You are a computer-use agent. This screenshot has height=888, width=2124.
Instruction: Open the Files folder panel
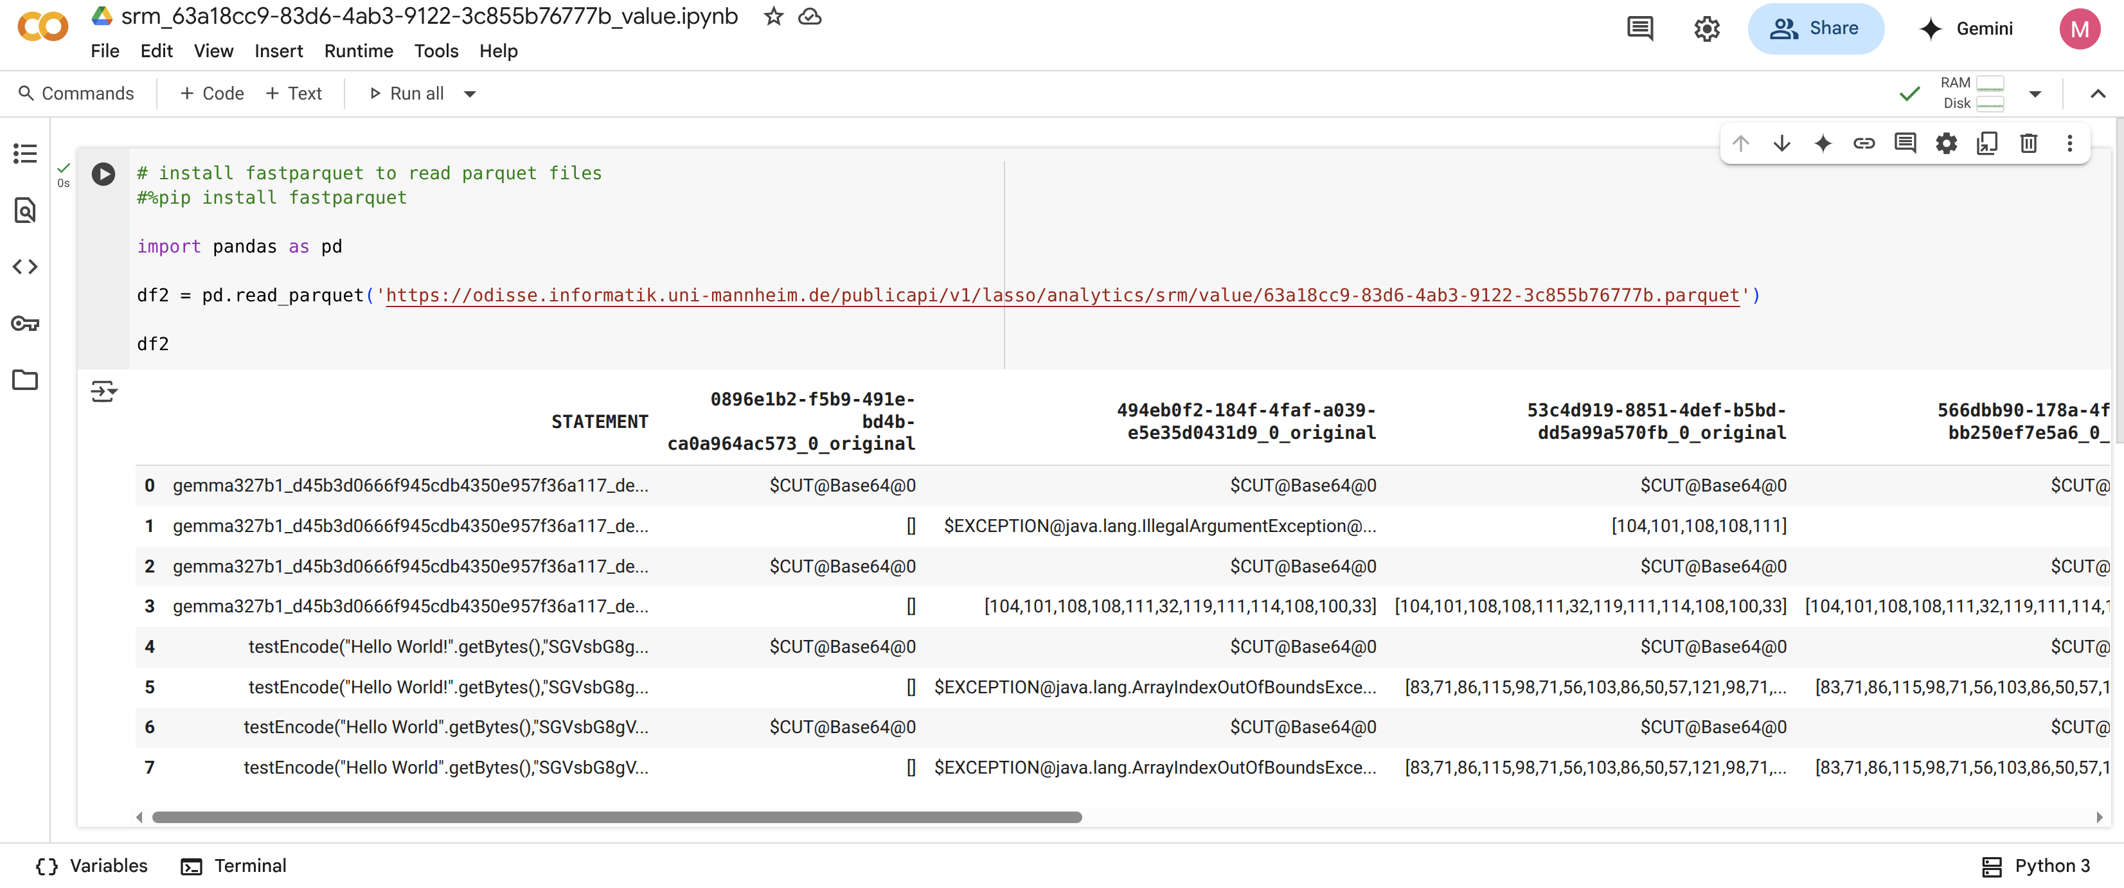[24, 380]
